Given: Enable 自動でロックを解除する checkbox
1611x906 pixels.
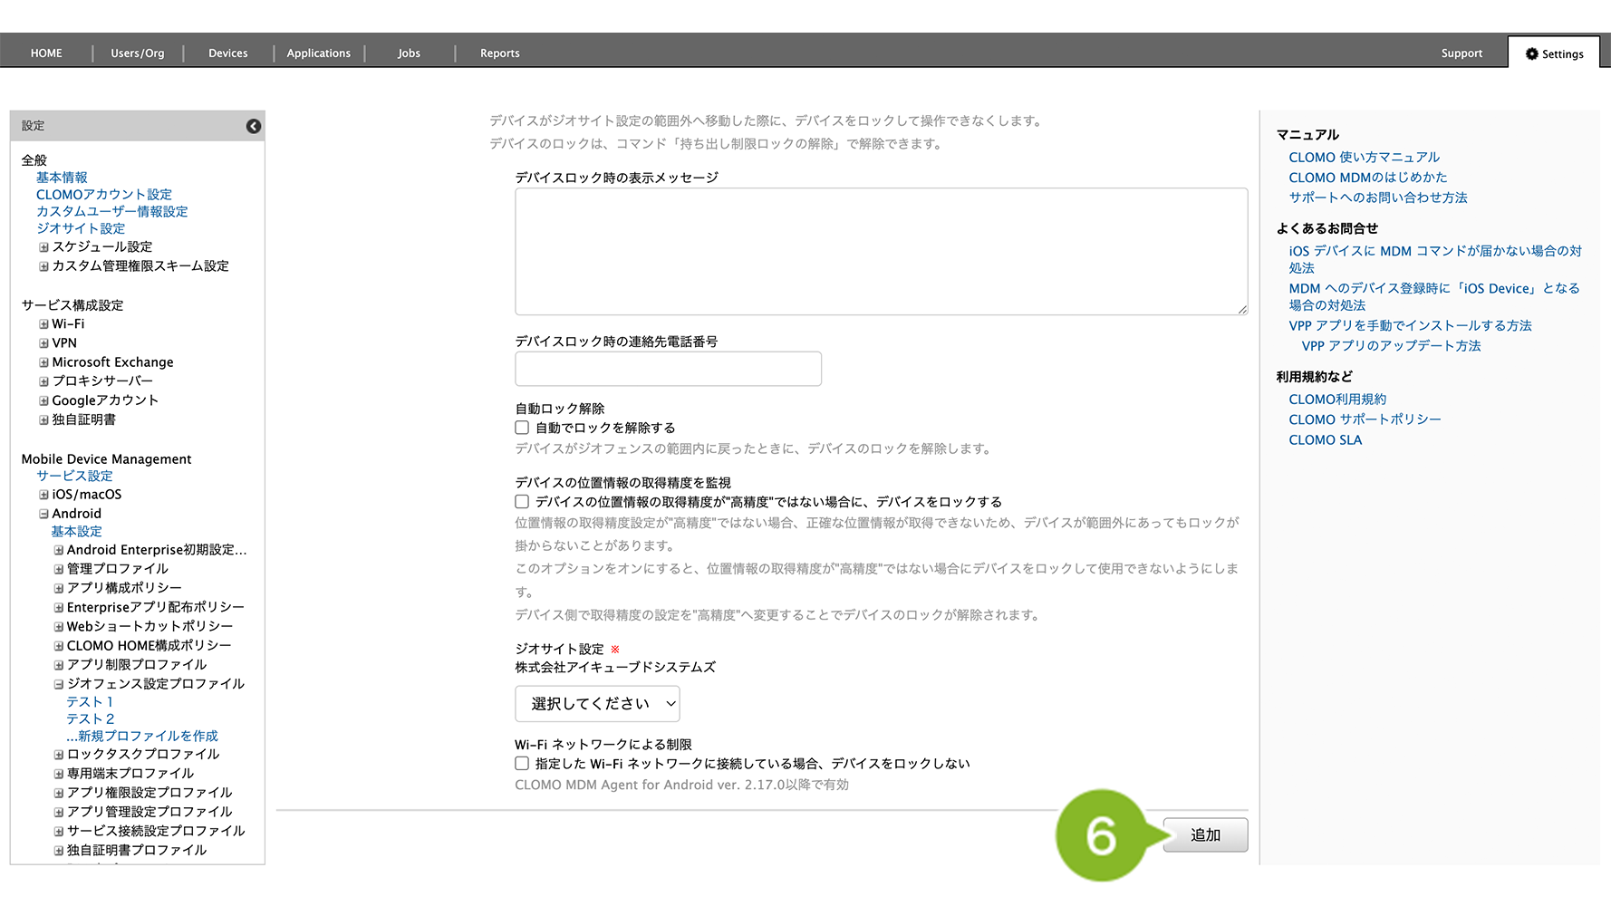Looking at the screenshot, I should [522, 428].
